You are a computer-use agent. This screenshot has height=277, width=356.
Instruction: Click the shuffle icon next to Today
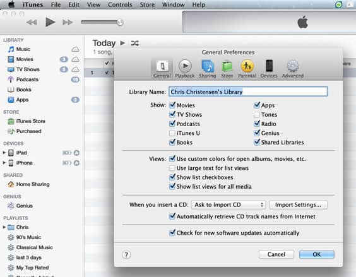(x=134, y=43)
